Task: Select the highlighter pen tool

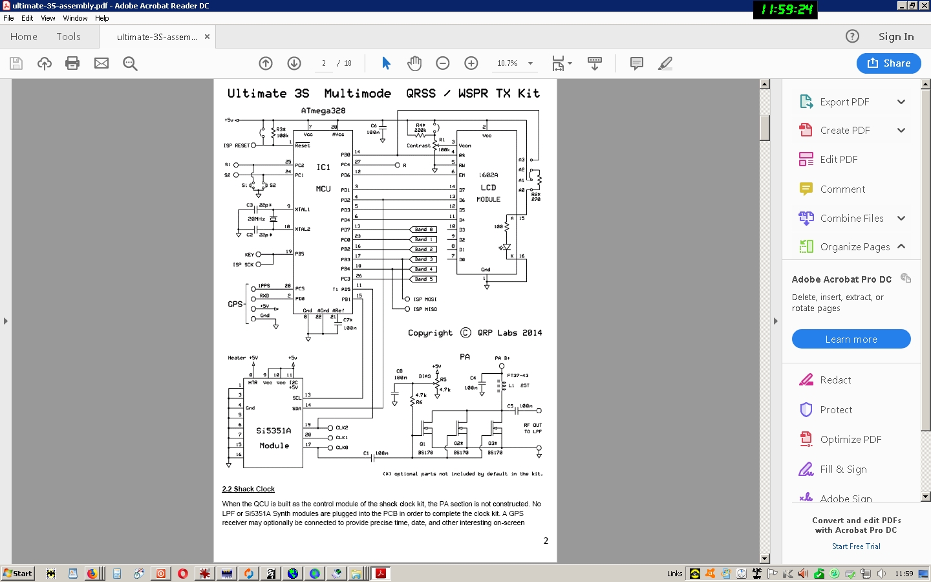Action: (x=665, y=63)
